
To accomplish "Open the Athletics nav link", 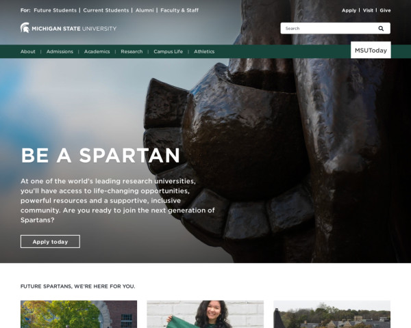I will (204, 51).
